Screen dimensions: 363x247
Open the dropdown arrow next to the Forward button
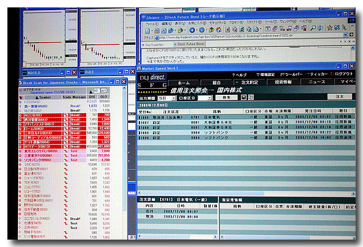pos(206,30)
